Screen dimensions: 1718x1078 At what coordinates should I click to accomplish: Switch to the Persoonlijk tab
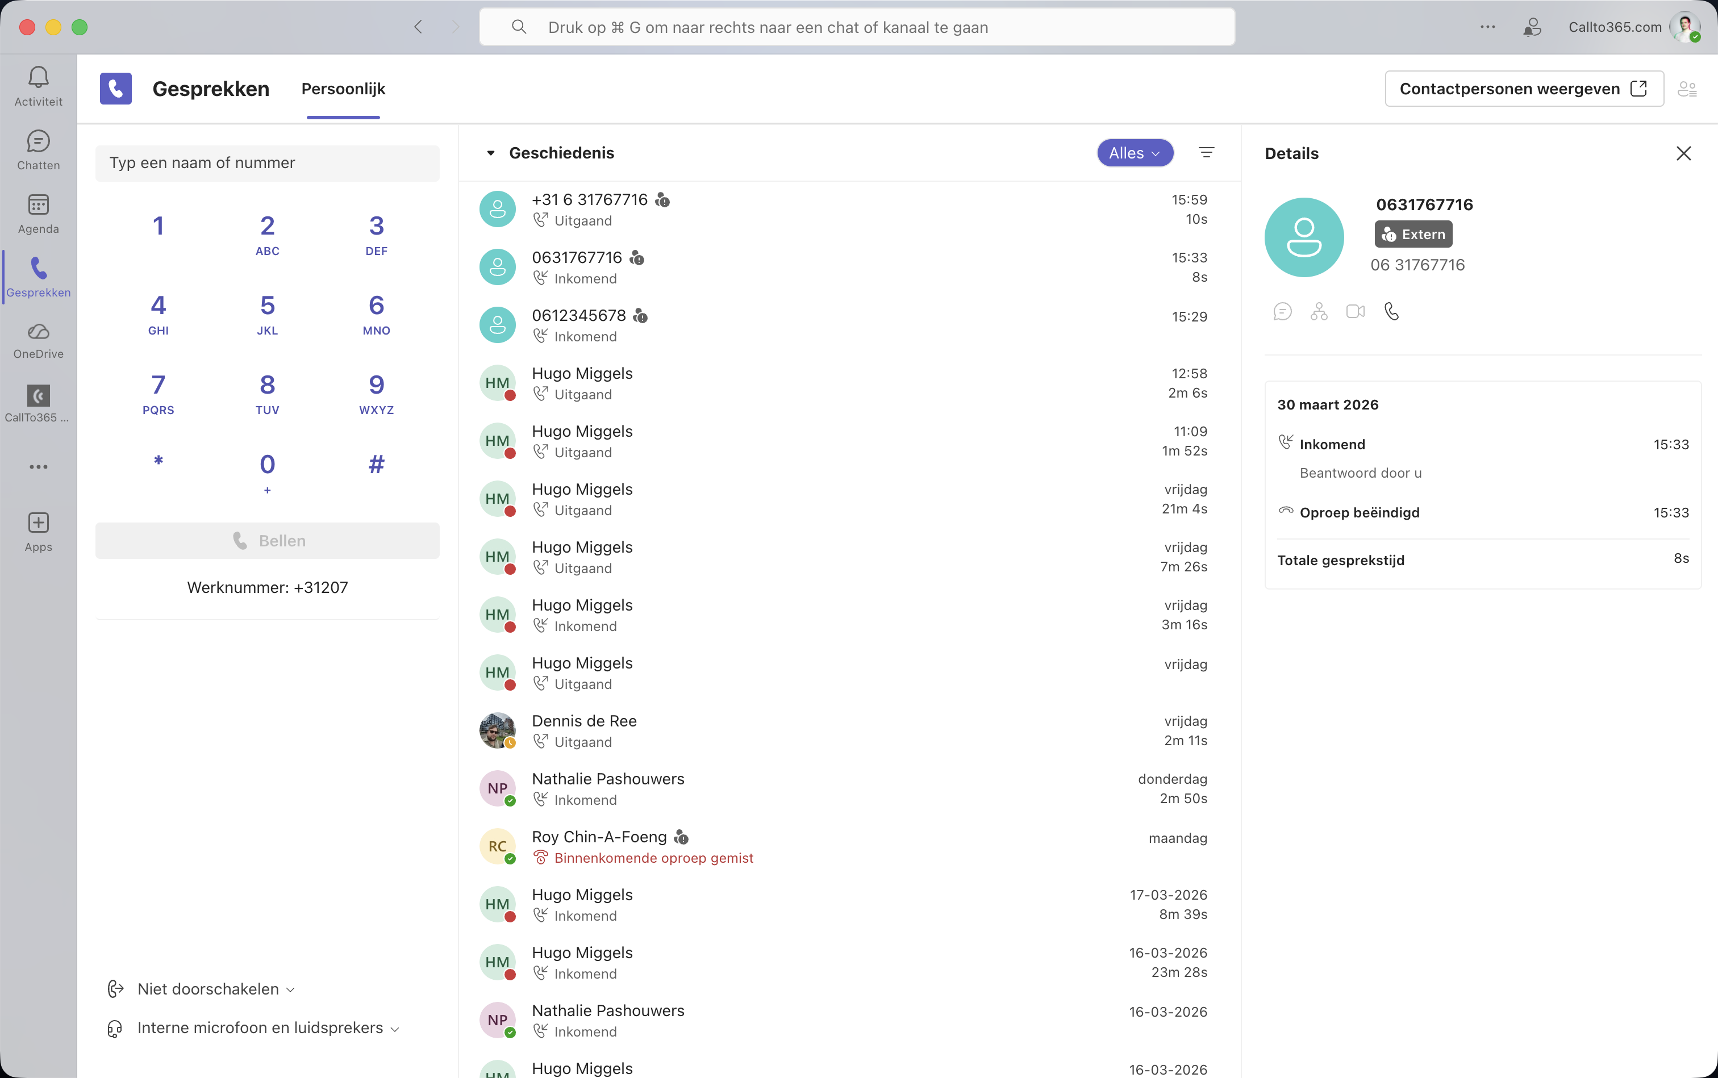343,89
